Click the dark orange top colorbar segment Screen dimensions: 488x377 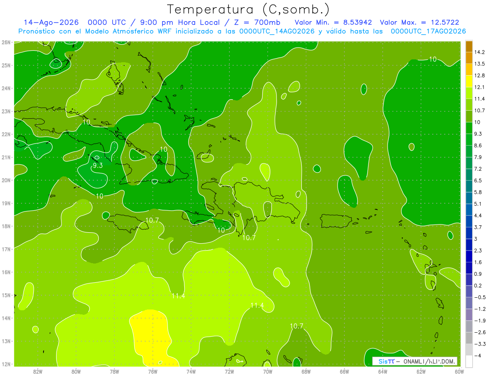(x=469, y=46)
